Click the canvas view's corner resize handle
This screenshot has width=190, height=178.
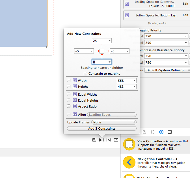47,47
